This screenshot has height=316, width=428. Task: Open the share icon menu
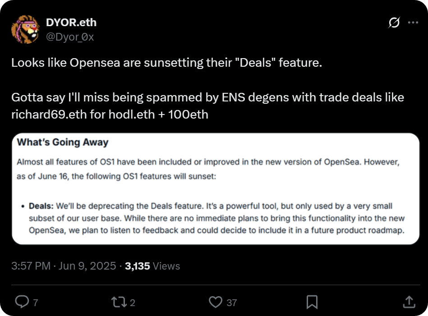click(409, 302)
